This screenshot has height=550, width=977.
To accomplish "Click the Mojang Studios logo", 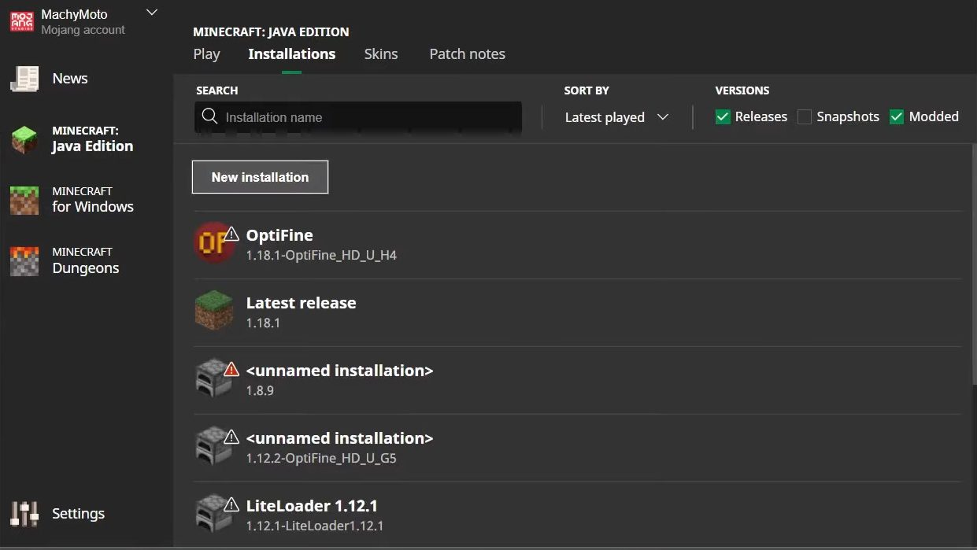I will (x=21, y=21).
